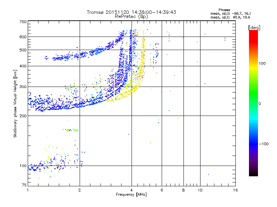Image resolution: width=277 pixels, height=207 pixels.
Task: Click the '100' colorbar tick label
Action: pyautogui.click(x=262, y=63)
